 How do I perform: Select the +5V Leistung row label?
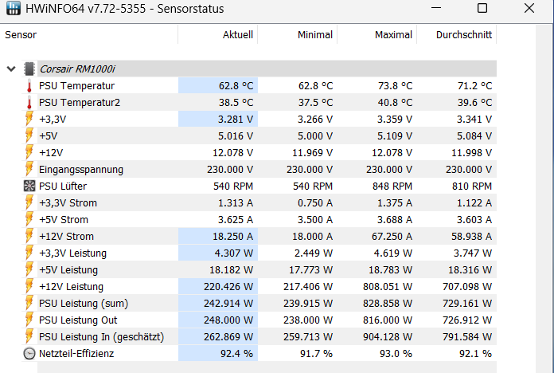click(x=68, y=269)
